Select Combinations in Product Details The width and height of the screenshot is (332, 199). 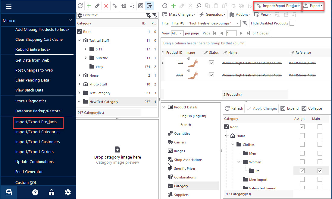pyautogui.click(x=185, y=177)
